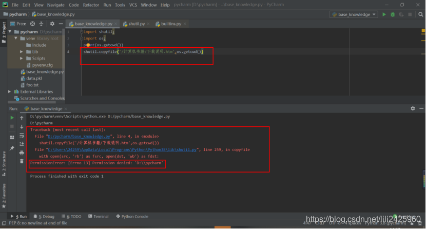
Task: Run with coverage from the top toolbar
Action: pyautogui.click(x=401, y=14)
